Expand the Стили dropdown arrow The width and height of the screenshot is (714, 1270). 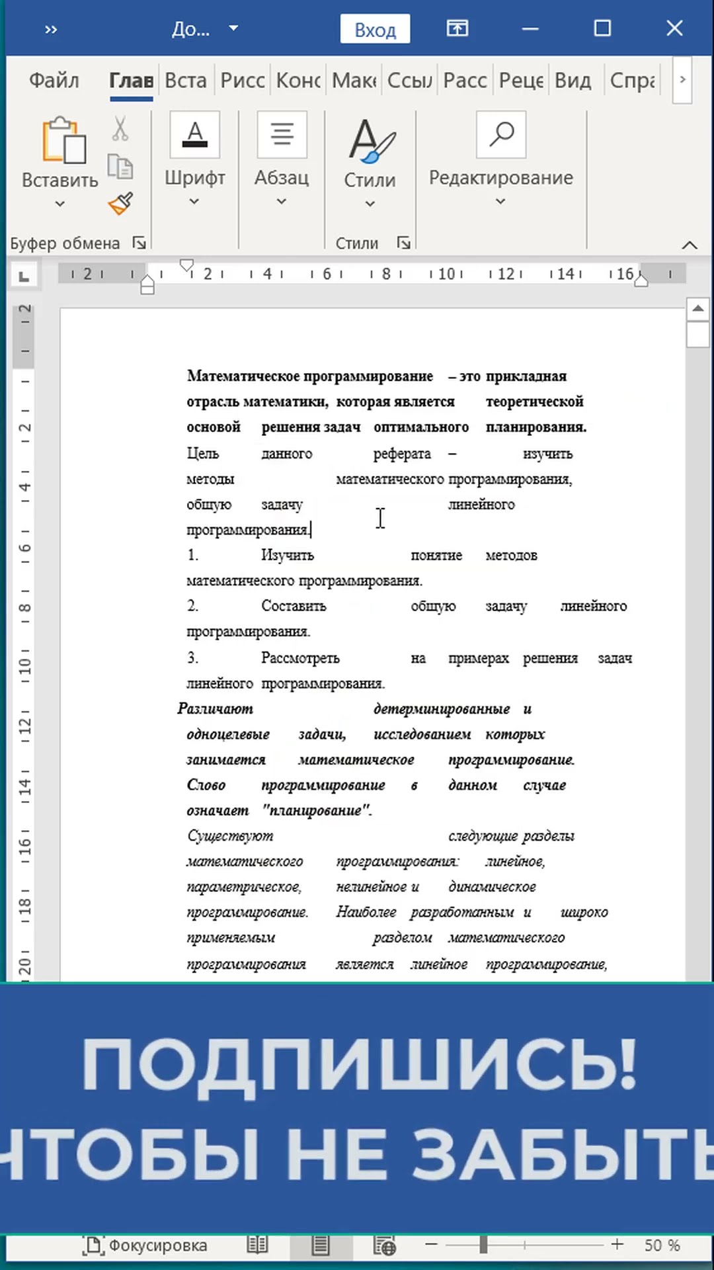[370, 204]
